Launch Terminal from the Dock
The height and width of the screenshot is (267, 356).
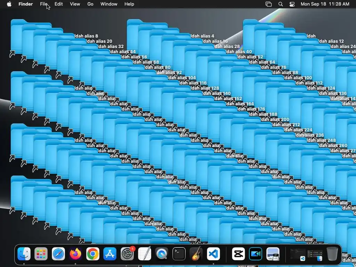[x=179, y=253]
